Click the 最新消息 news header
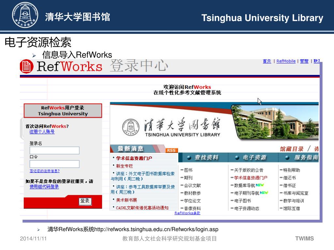334x250 pixels. [x=130, y=148]
